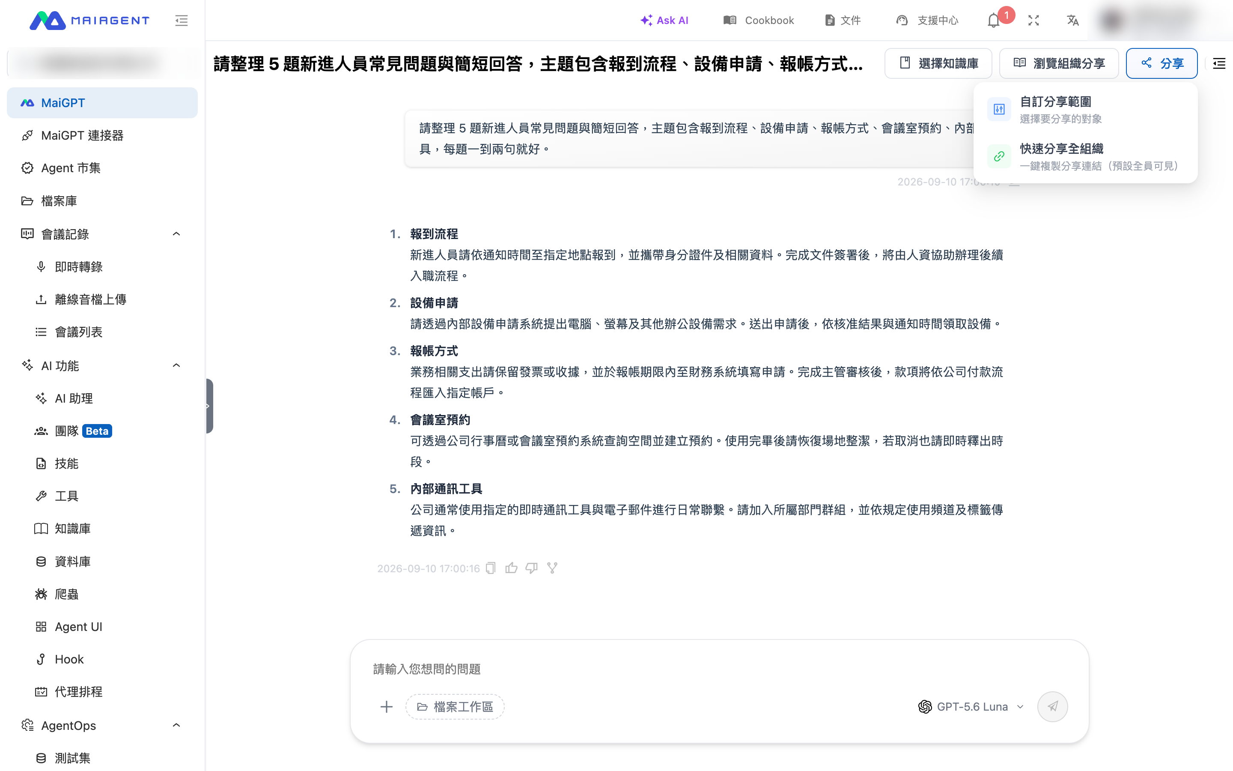This screenshot has height=771, width=1233.
Task: Open Agent UI page
Action: (x=102, y=627)
